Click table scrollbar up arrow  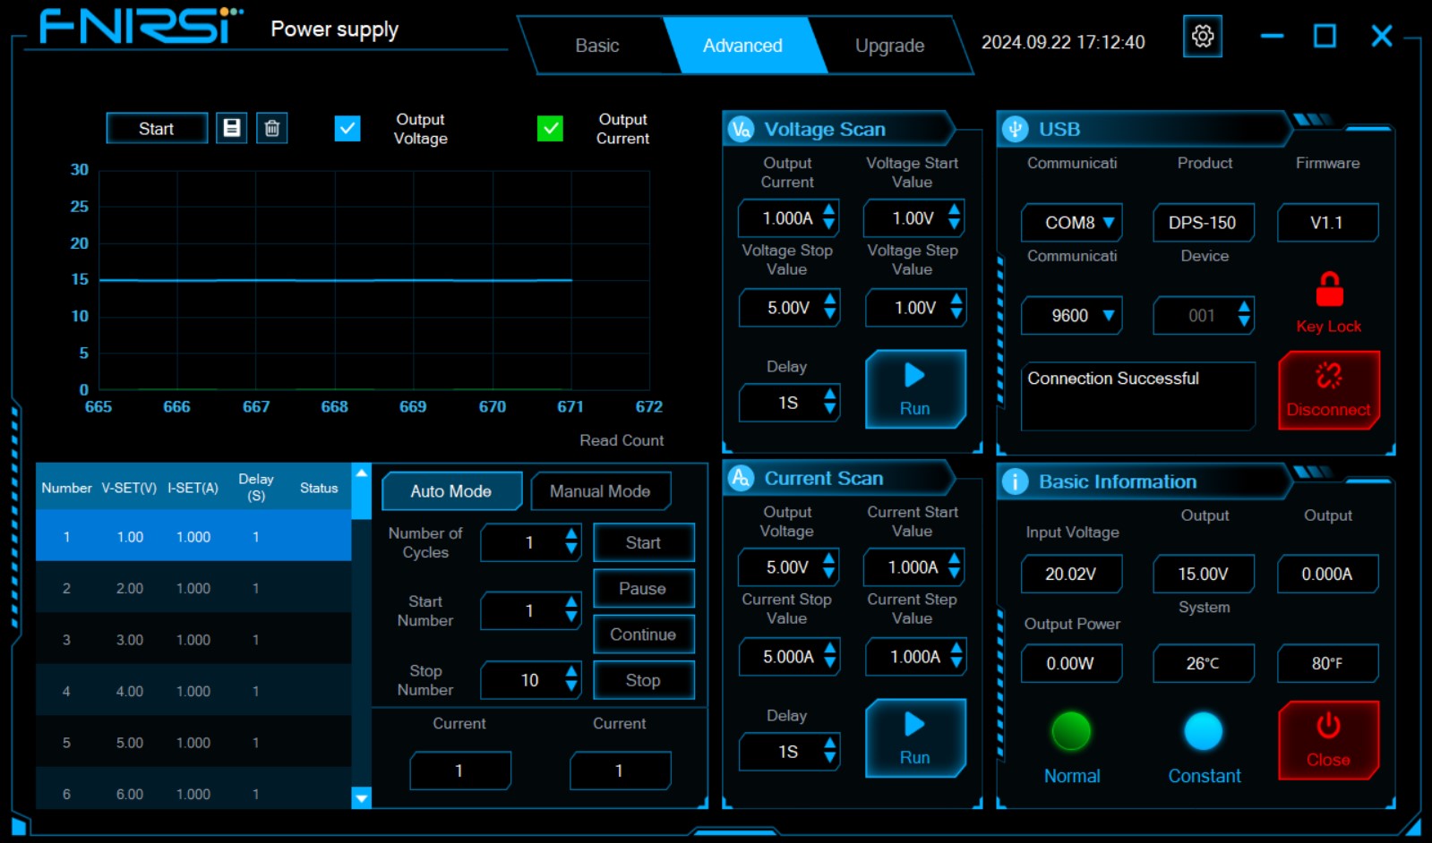361,473
